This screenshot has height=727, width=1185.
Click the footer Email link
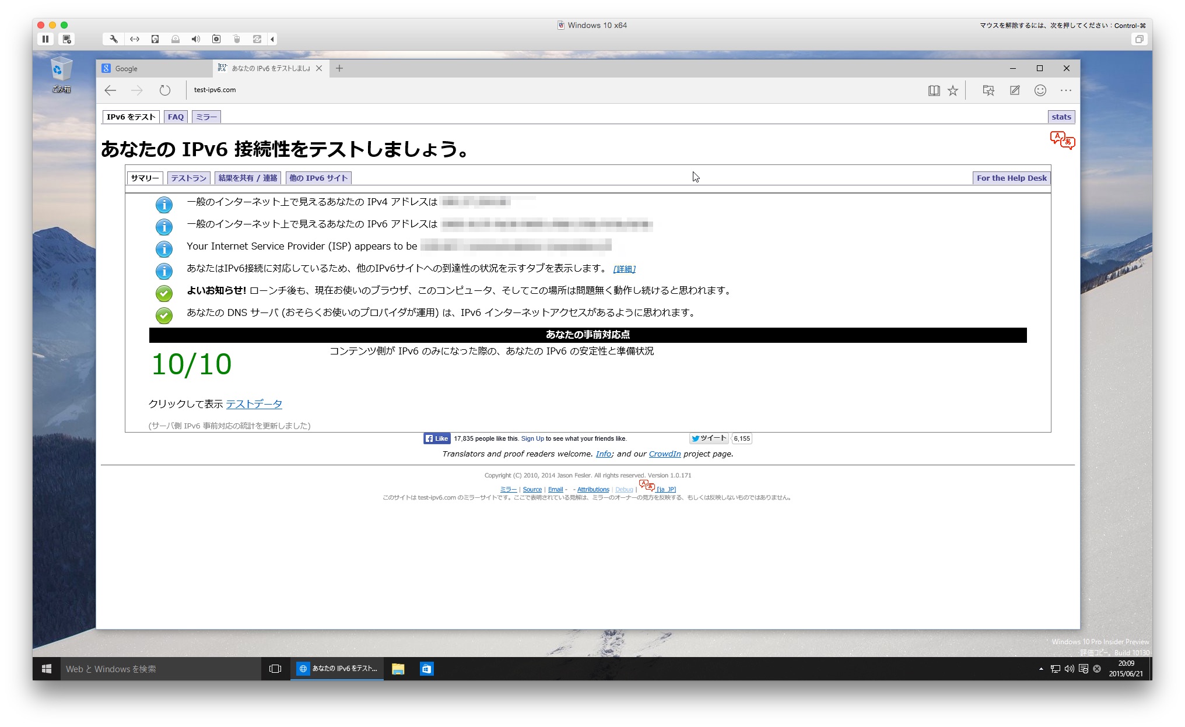[x=556, y=489]
